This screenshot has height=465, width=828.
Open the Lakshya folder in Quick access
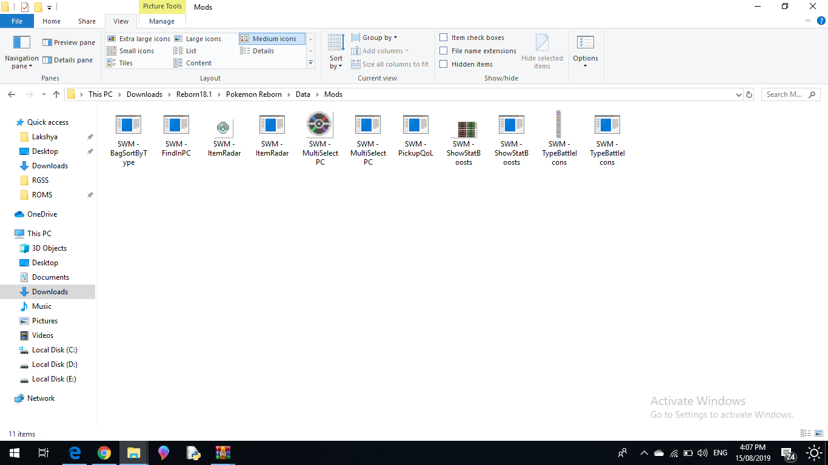tap(45, 137)
